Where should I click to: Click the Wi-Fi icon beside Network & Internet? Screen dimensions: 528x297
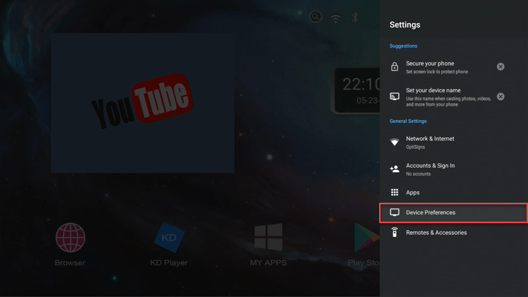(395, 142)
